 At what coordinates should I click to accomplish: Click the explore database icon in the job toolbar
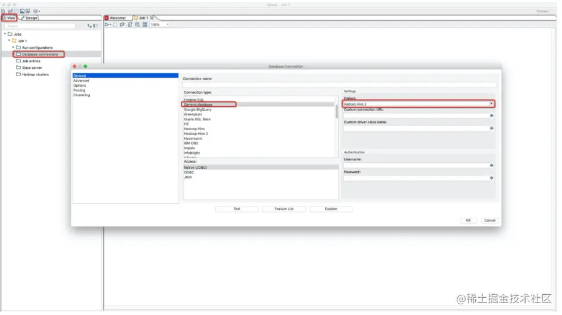point(137,24)
